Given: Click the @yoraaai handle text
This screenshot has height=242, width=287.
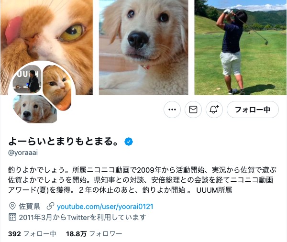Looking at the screenshot, I should click(x=23, y=153).
